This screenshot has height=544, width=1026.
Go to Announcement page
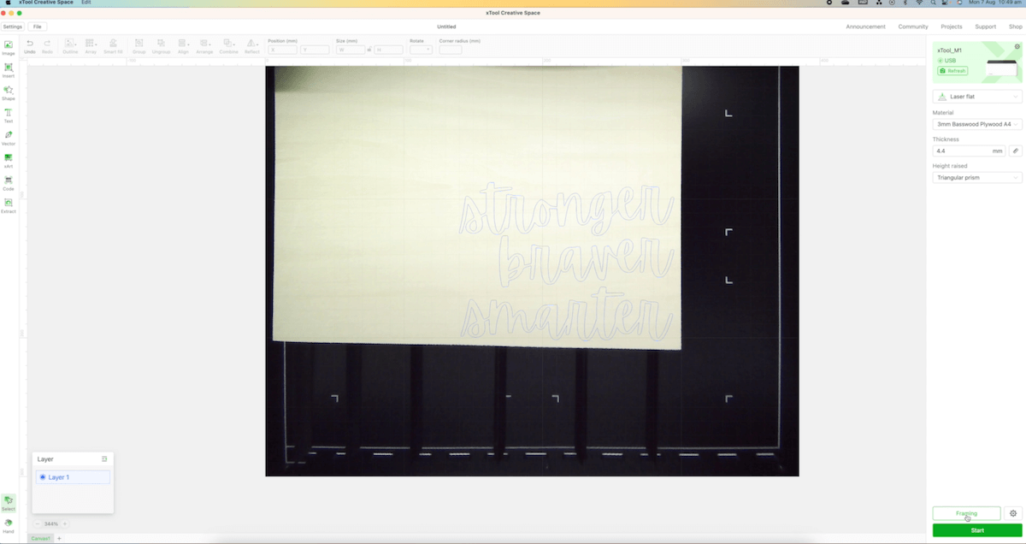pyautogui.click(x=865, y=27)
